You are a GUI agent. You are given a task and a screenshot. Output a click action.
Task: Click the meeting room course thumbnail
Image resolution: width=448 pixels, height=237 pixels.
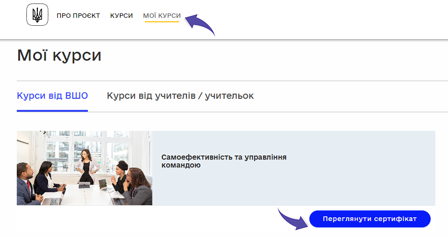(x=85, y=168)
